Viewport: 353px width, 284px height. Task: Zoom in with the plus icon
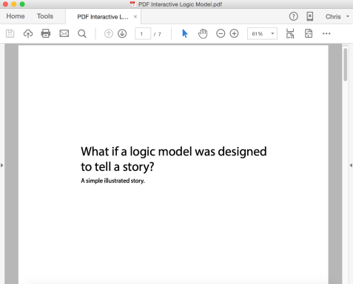click(x=234, y=33)
